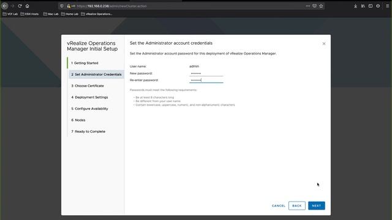Go to the browser home page icon
The width and height of the screenshot is (392, 220).
pos(27,6)
